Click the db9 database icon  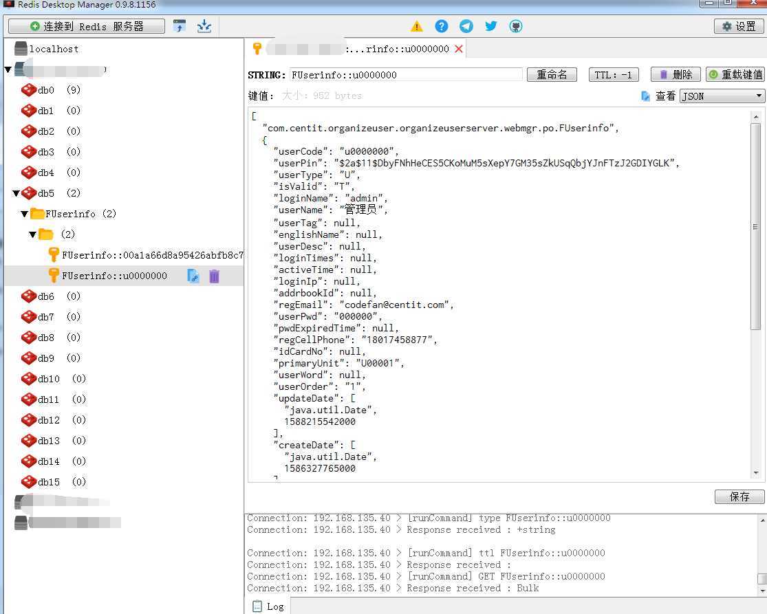click(29, 358)
